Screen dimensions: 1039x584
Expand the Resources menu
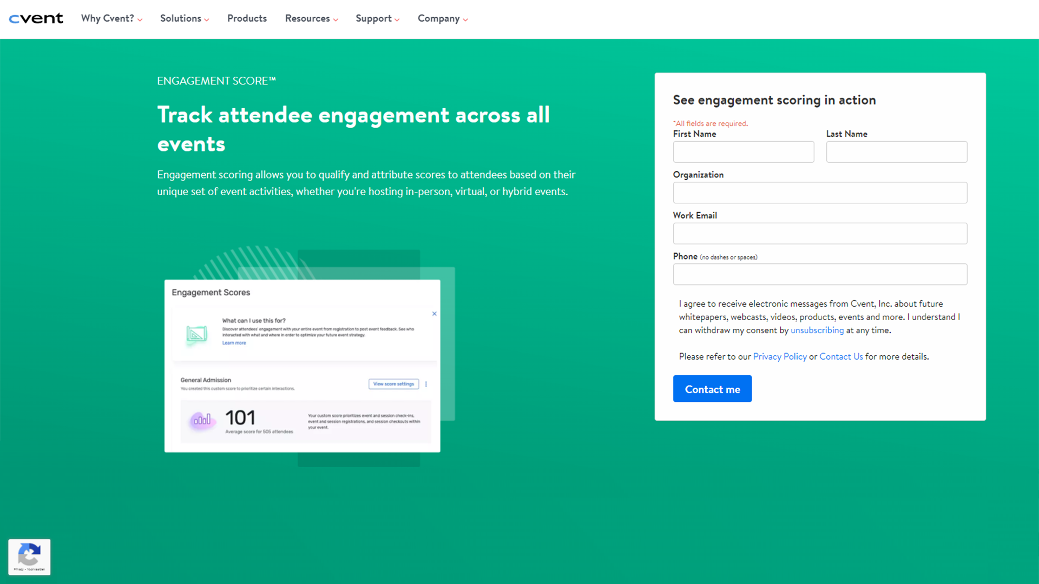pos(311,18)
